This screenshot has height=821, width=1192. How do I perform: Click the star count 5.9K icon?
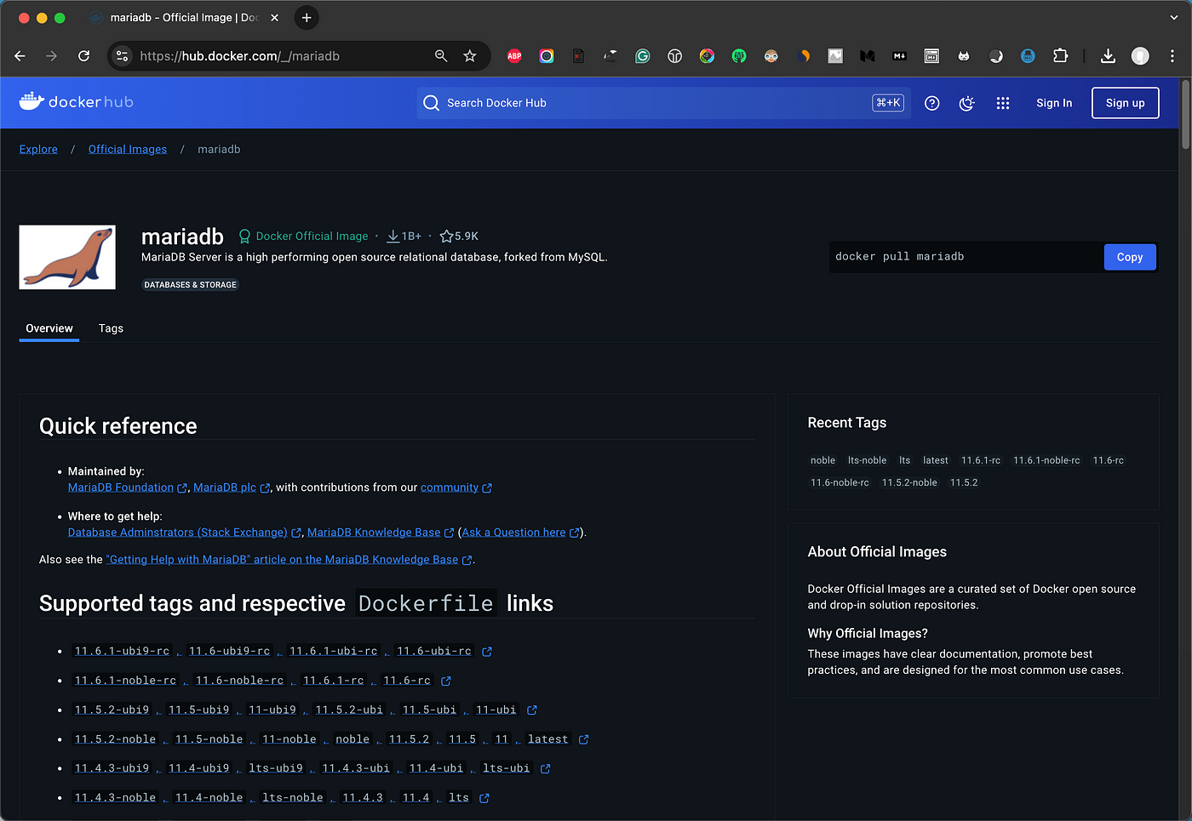coord(446,237)
